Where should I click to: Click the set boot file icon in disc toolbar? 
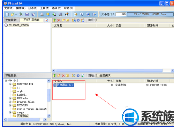tap(83, 20)
